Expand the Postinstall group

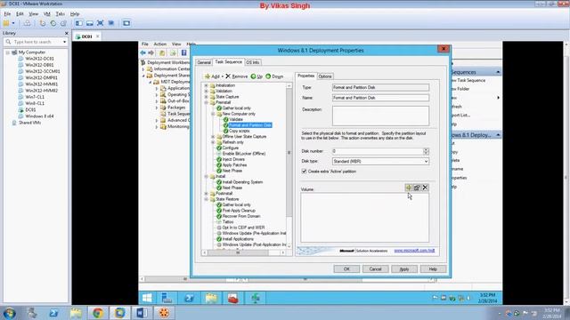tap(206, 194)
